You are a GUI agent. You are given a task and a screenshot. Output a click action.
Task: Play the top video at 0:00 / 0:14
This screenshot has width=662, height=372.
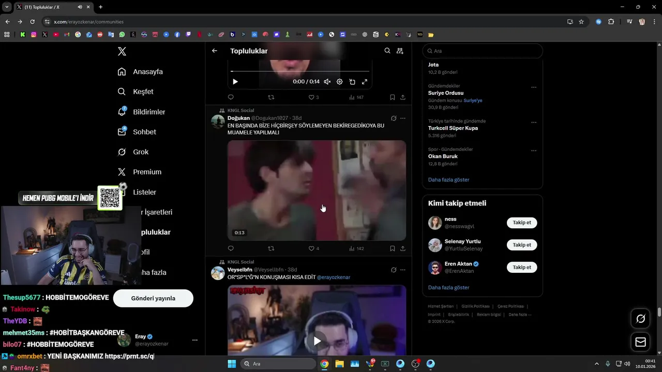(x=235, y=82)
